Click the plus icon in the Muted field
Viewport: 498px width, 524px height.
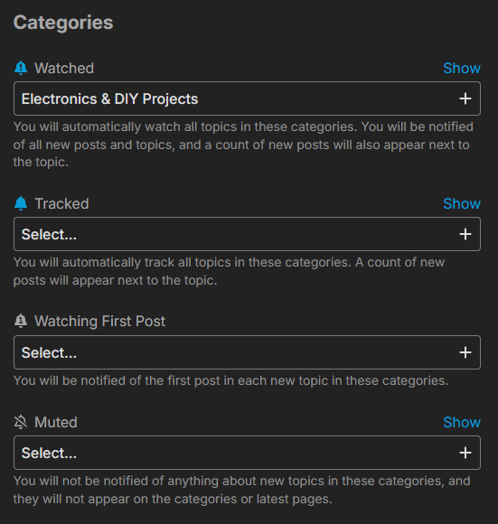pos(465,453)
